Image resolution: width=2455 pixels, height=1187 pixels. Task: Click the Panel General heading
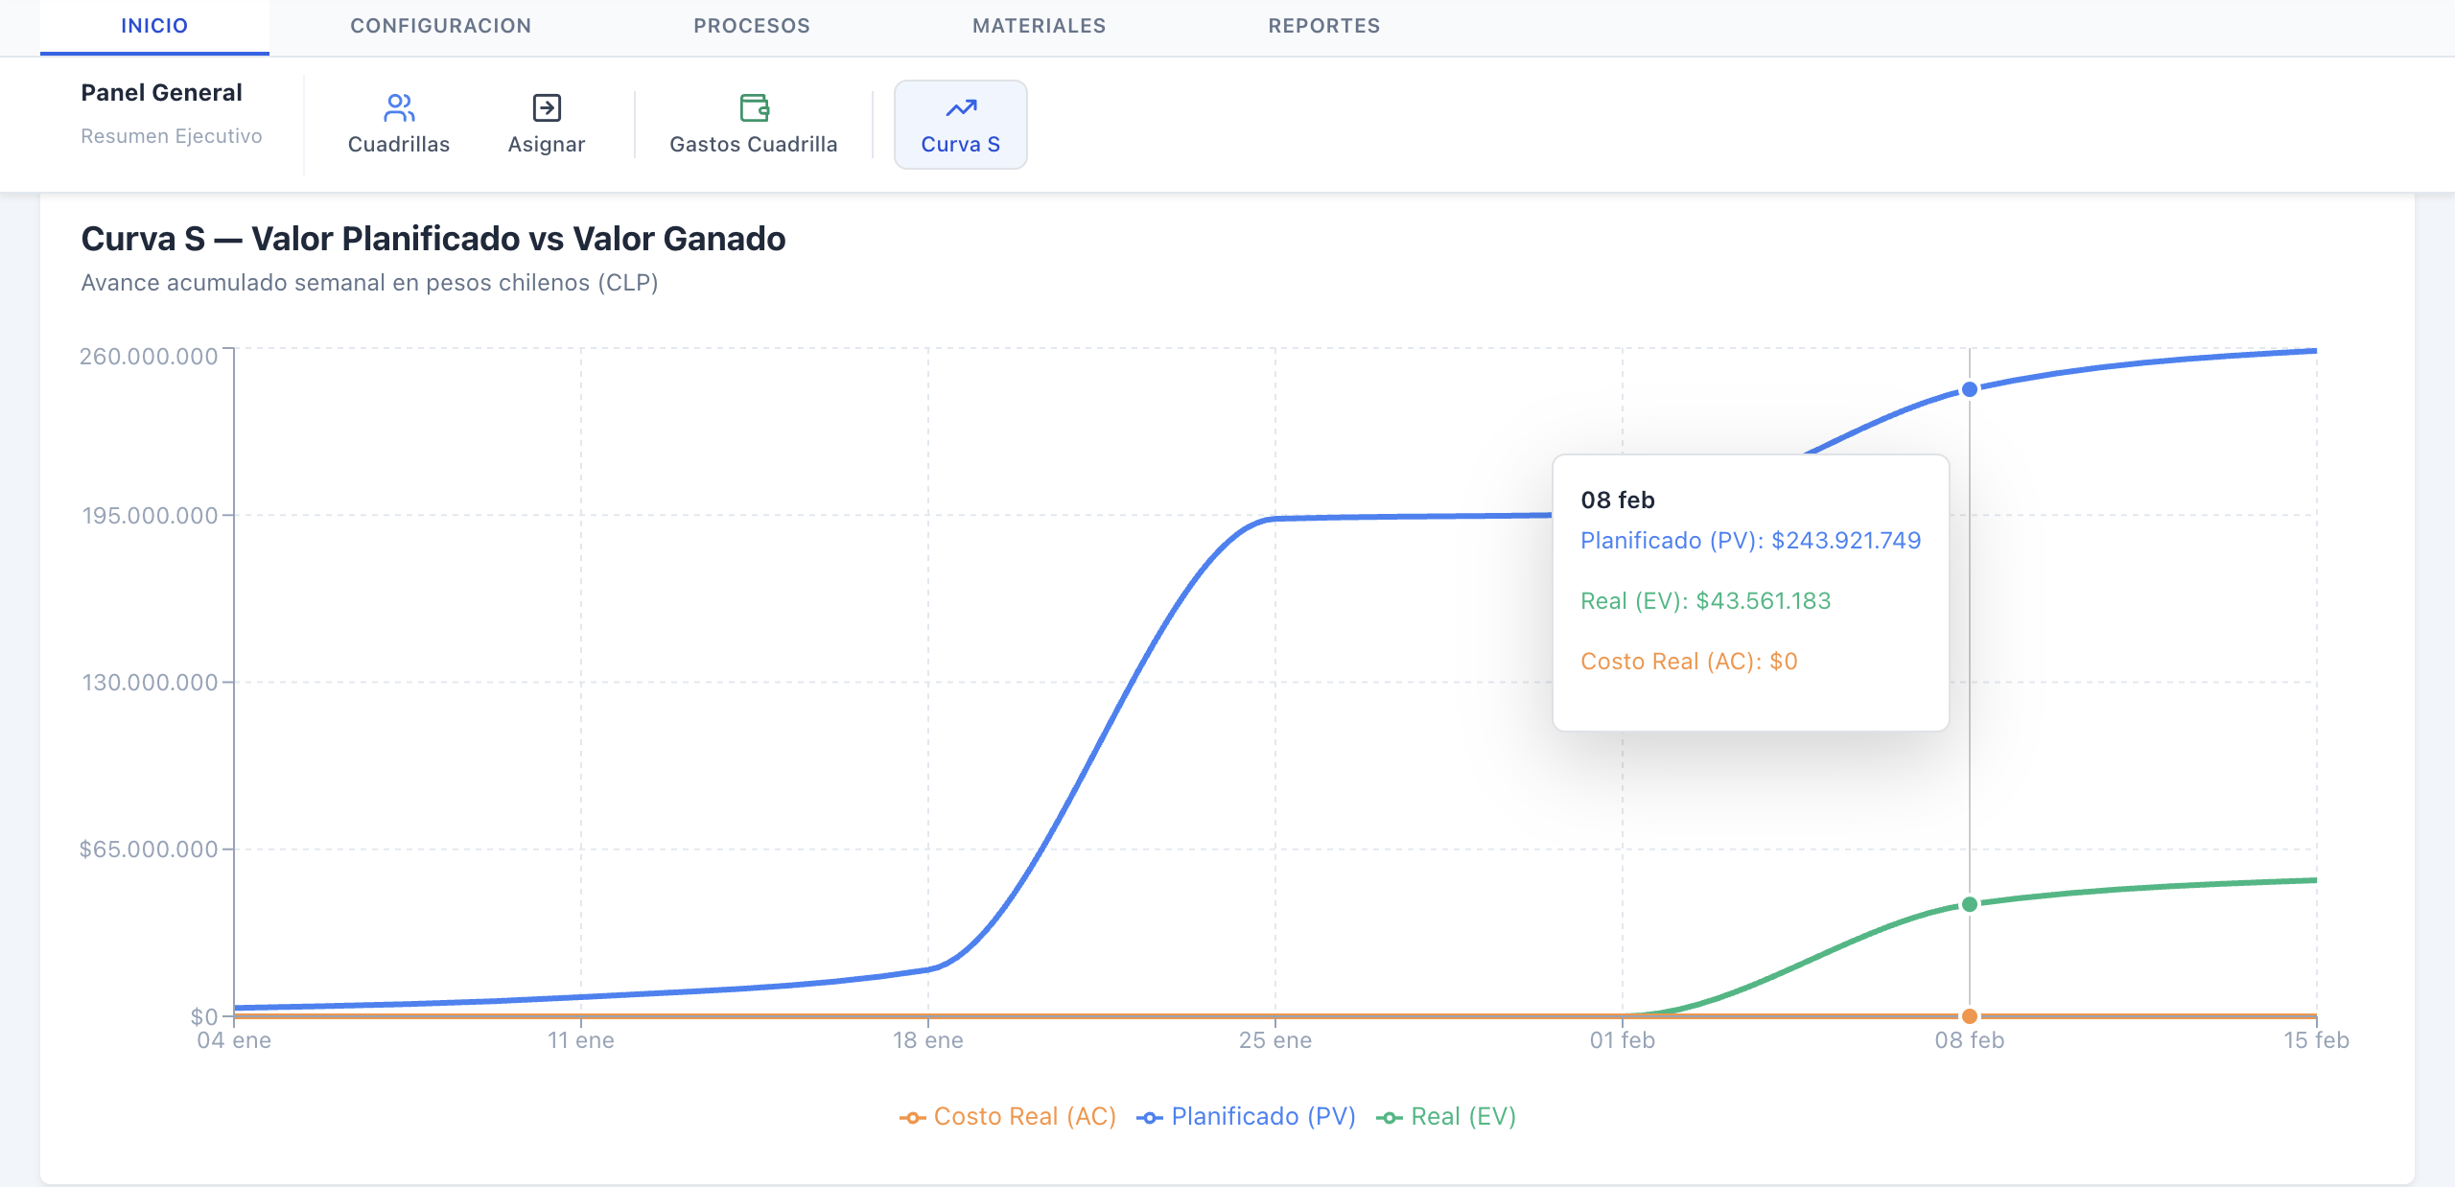tap(161, 92)
